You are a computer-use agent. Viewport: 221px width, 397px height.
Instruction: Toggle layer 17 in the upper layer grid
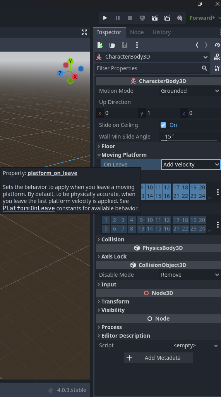tap(176, 187)
